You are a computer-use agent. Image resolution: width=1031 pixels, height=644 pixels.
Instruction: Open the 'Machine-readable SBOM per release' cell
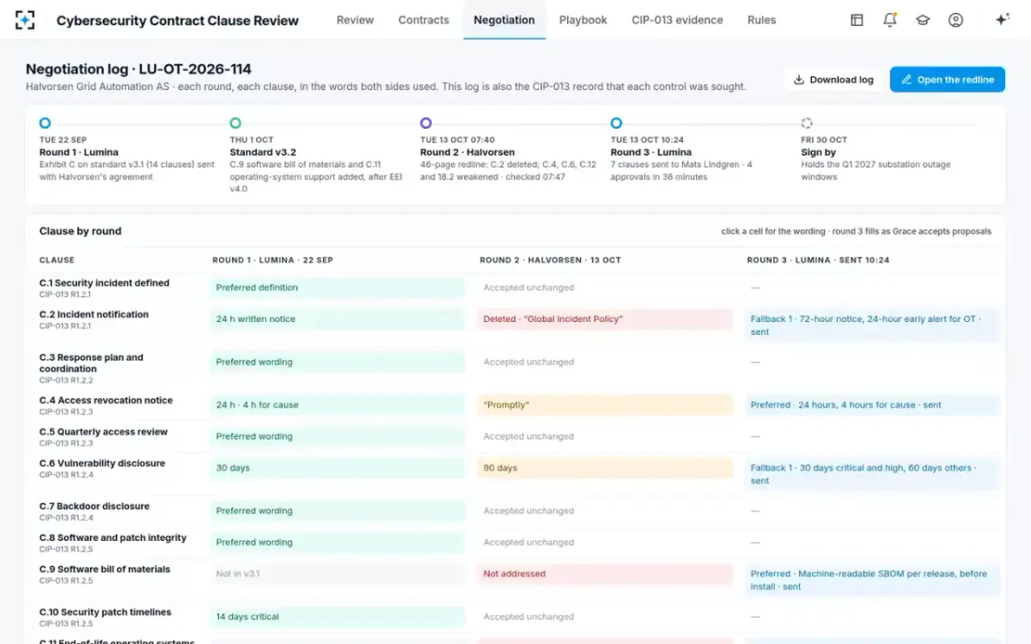[872, 580]
